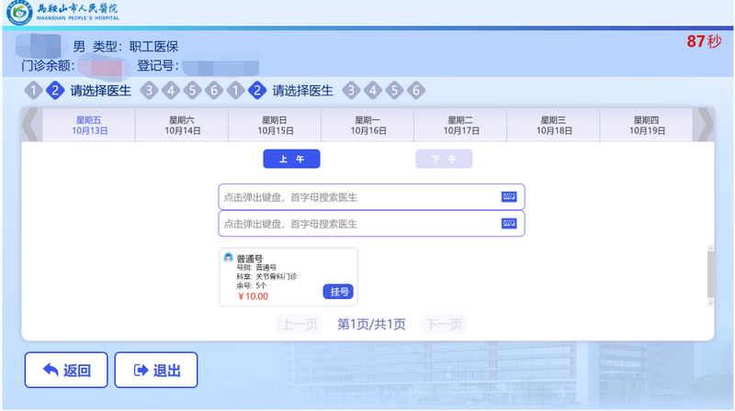Click the lower doctor search input field
This screenshot has width=735, height=411.
coord(371,223)
